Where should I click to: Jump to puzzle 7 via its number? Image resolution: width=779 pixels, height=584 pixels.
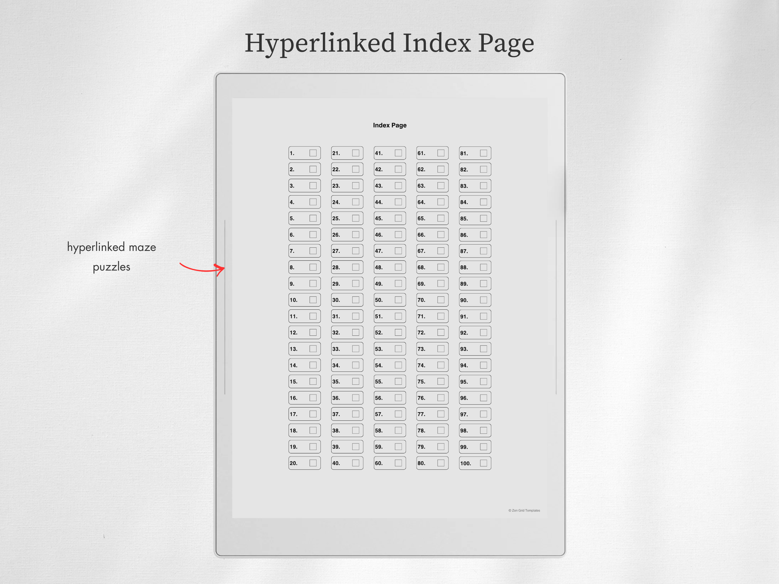click(292, 251)
